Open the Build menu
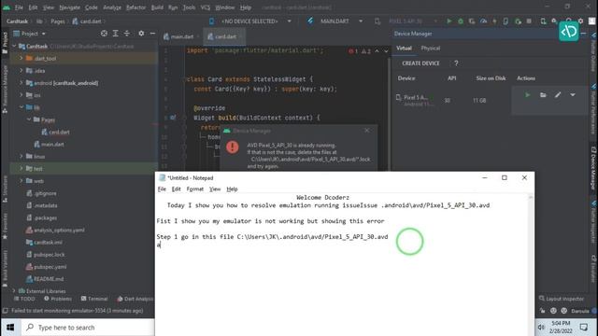This screenshot has height=336, width=598. (157, 7)
